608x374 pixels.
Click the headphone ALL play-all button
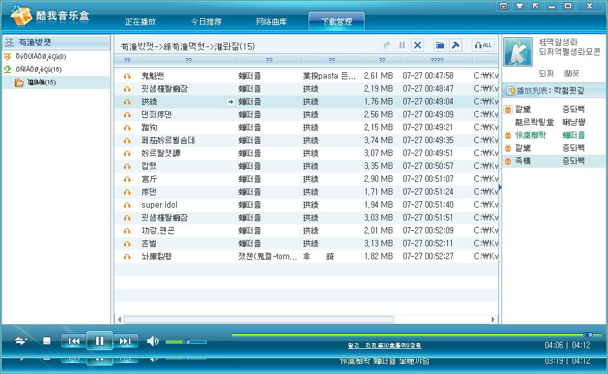click(x=483, y=45)
